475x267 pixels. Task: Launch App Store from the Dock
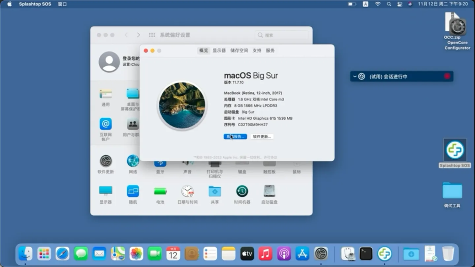pos(303,253)
